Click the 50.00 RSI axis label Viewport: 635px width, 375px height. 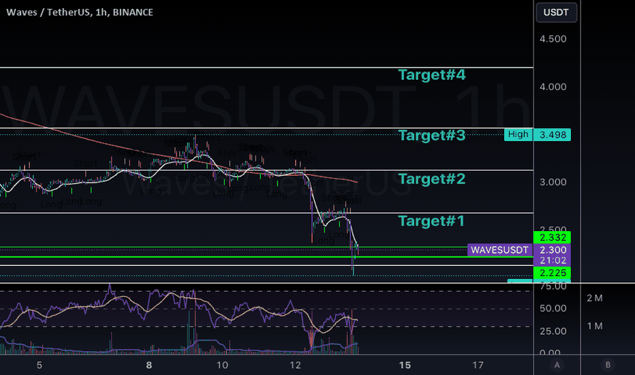point(553,308)
